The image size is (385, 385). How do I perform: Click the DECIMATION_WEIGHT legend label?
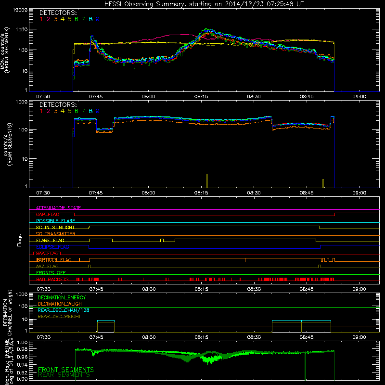pos(61,304)
